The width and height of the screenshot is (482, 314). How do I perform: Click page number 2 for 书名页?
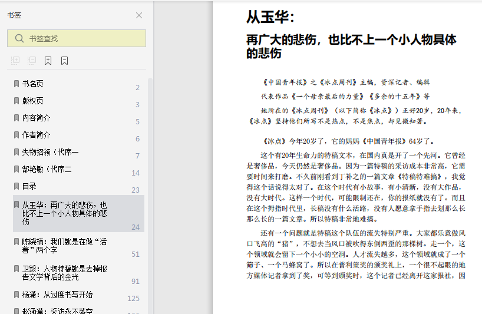[x=138, y=88]
